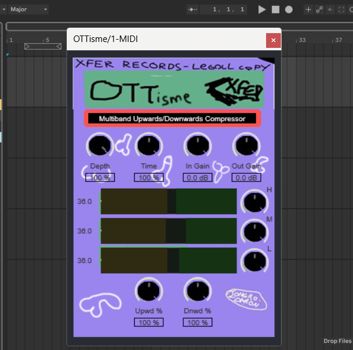
Task: Click the Depth 100 % value box
Action: click(100, 177)
